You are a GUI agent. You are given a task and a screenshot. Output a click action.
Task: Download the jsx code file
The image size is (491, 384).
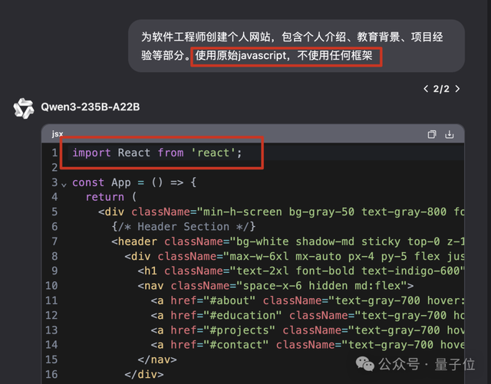coord(450,134)
